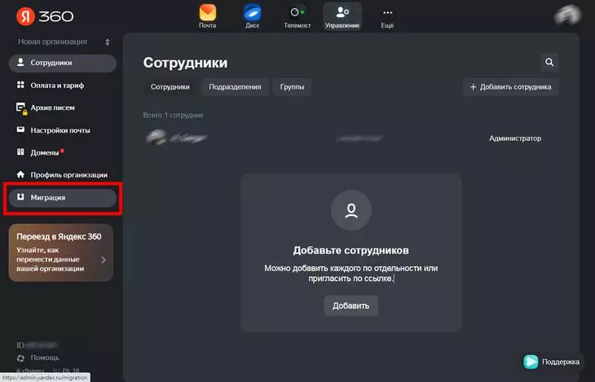Click the Оплата и тариф grid icon
595x382 pixels.
tap(20, 85)
